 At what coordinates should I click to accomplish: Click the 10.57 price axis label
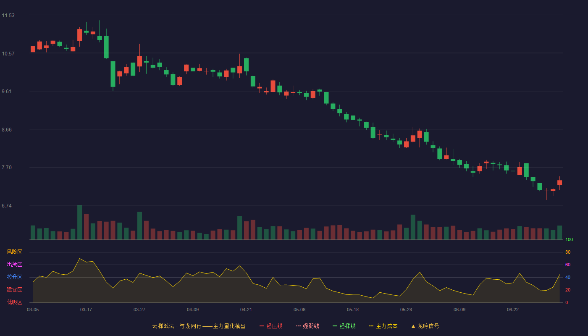point(8,54)
